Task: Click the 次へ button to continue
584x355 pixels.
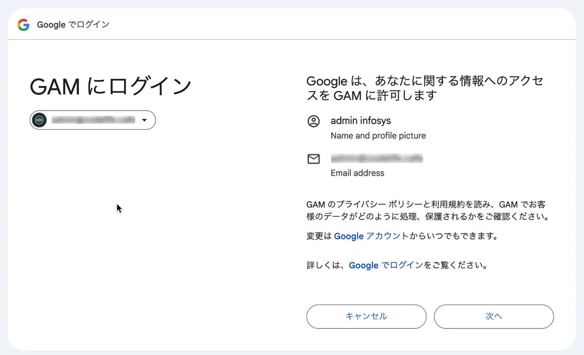Action: pos(493,317)
